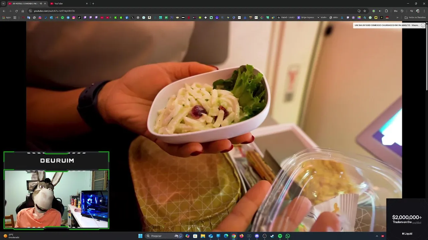The height and width of the screenshot is (240, 428).
Task: Show hidden system tray icons
Action: point(377,236)
